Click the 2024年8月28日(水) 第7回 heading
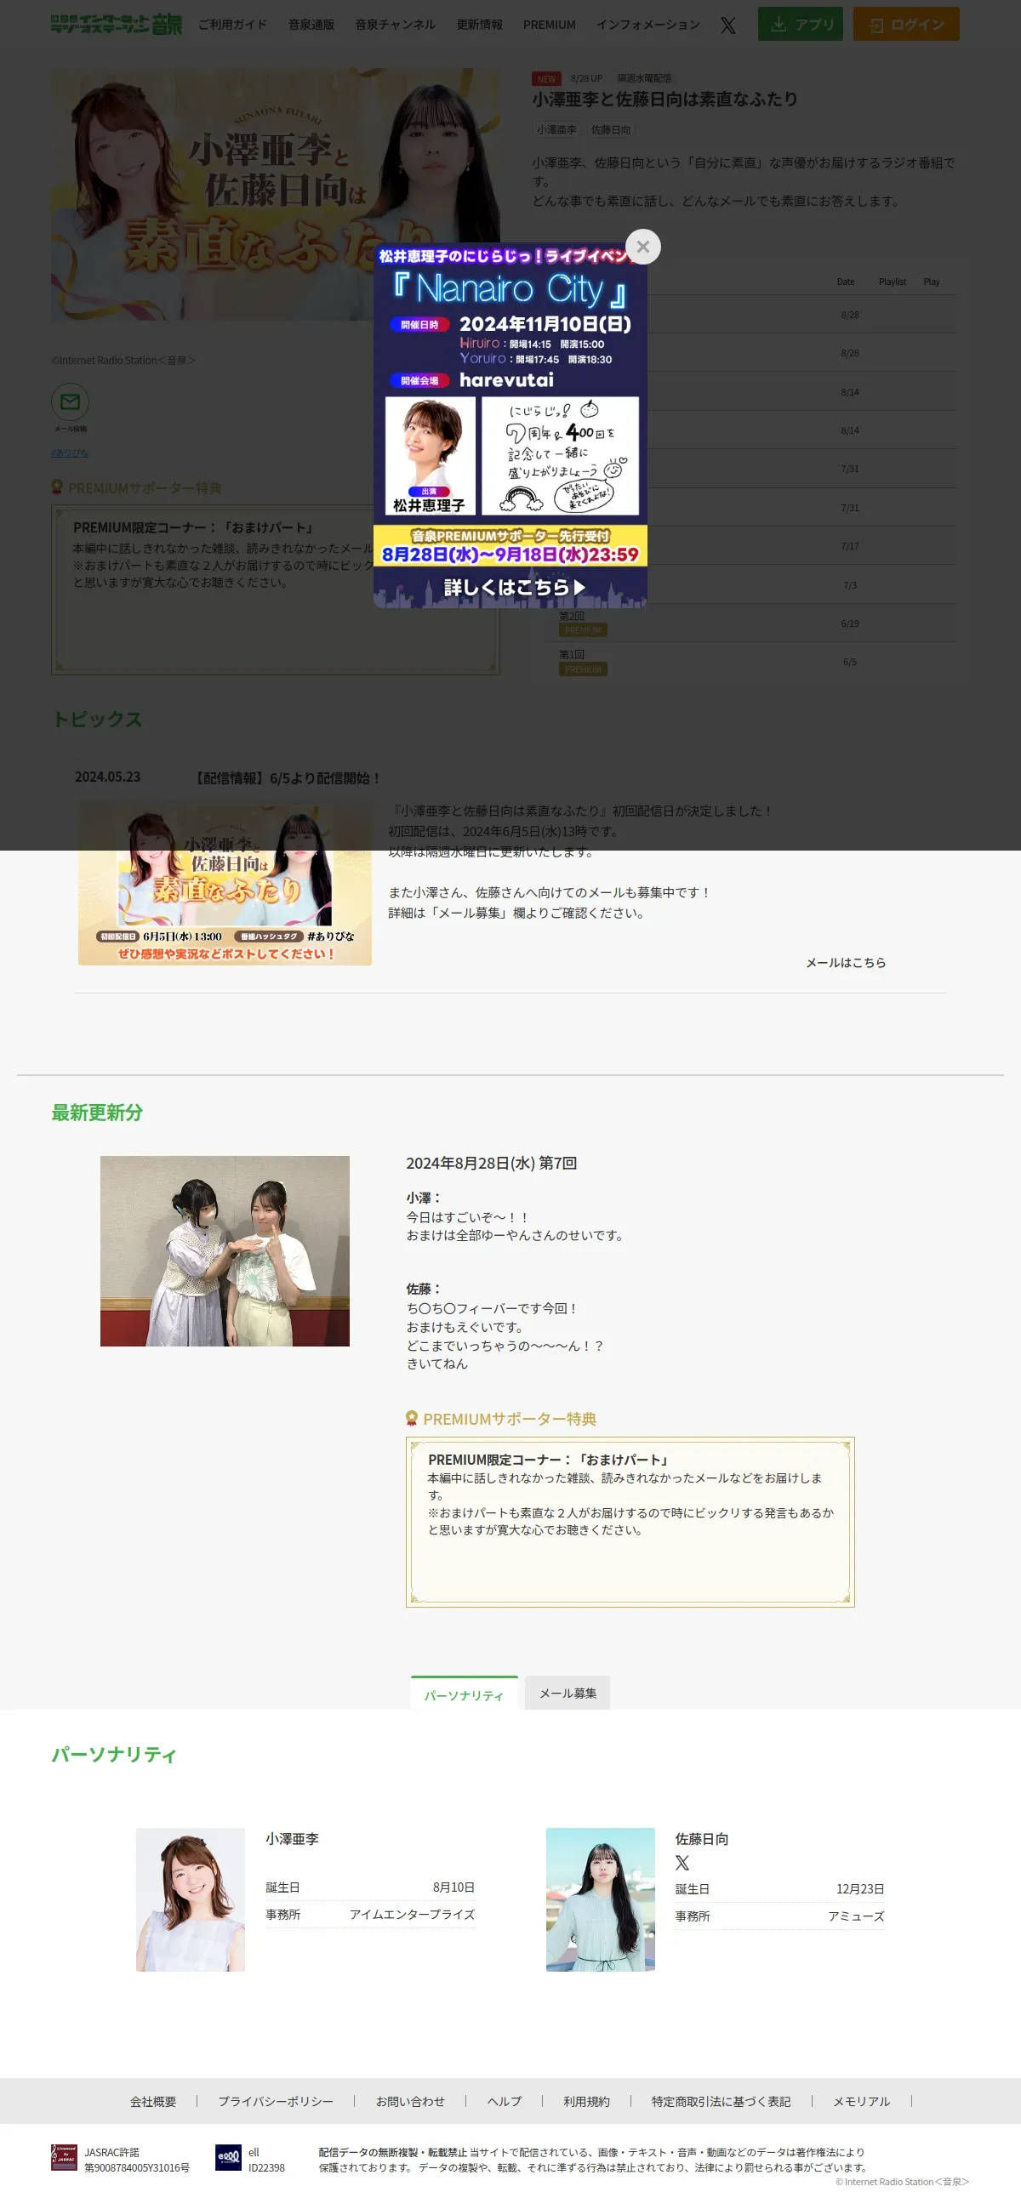The width and height of the screenshot is (1021, 2209). pyautogui.click(x=491, y=1163)
